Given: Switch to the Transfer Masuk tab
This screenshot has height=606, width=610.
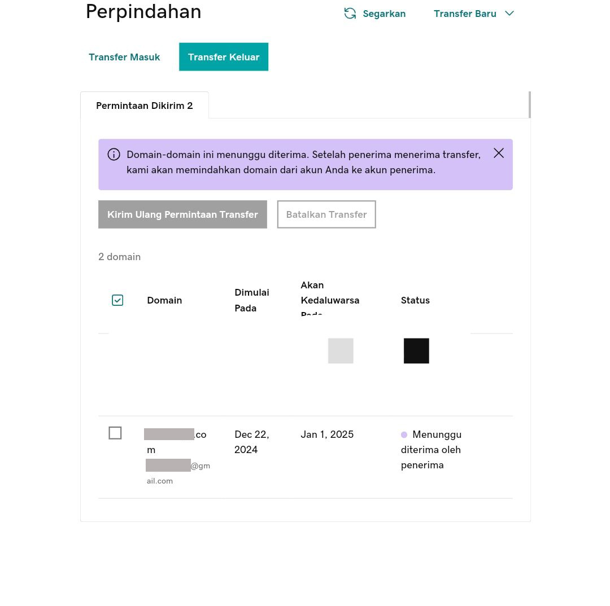Looking at the screenshot, I should 124,57.
